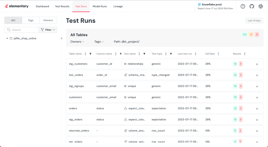The width and height of the screenshot is (268, 147).
Task: Switch to the Lineage tab
Action: pyautogui.click(x=118, y=6)
